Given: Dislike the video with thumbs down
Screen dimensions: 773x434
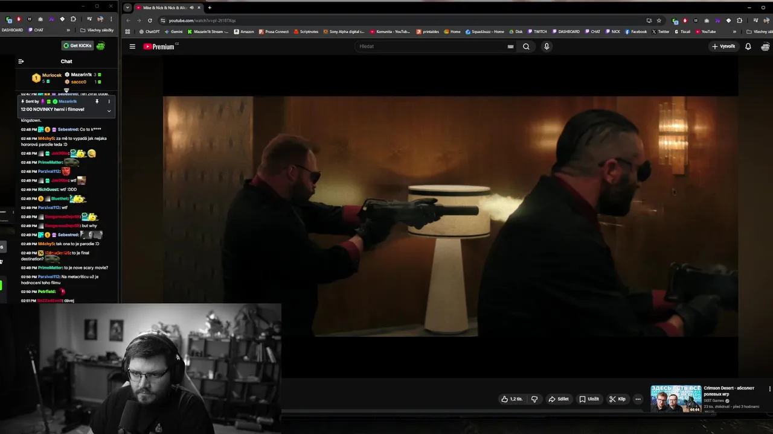Looking at the screenshot, I should pos(534,399).
